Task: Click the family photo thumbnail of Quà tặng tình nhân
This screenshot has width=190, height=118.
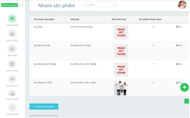Action: (121, 88)
